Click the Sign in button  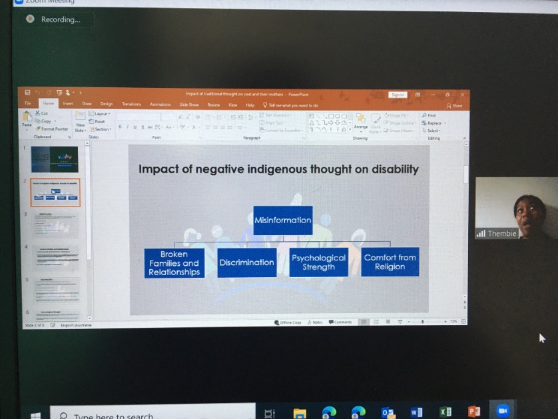pyautogui.click(x=398, y=95)
